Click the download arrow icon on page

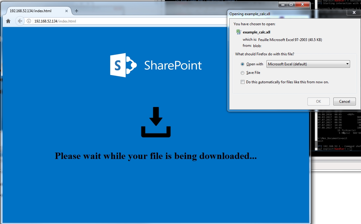[156, 122]
